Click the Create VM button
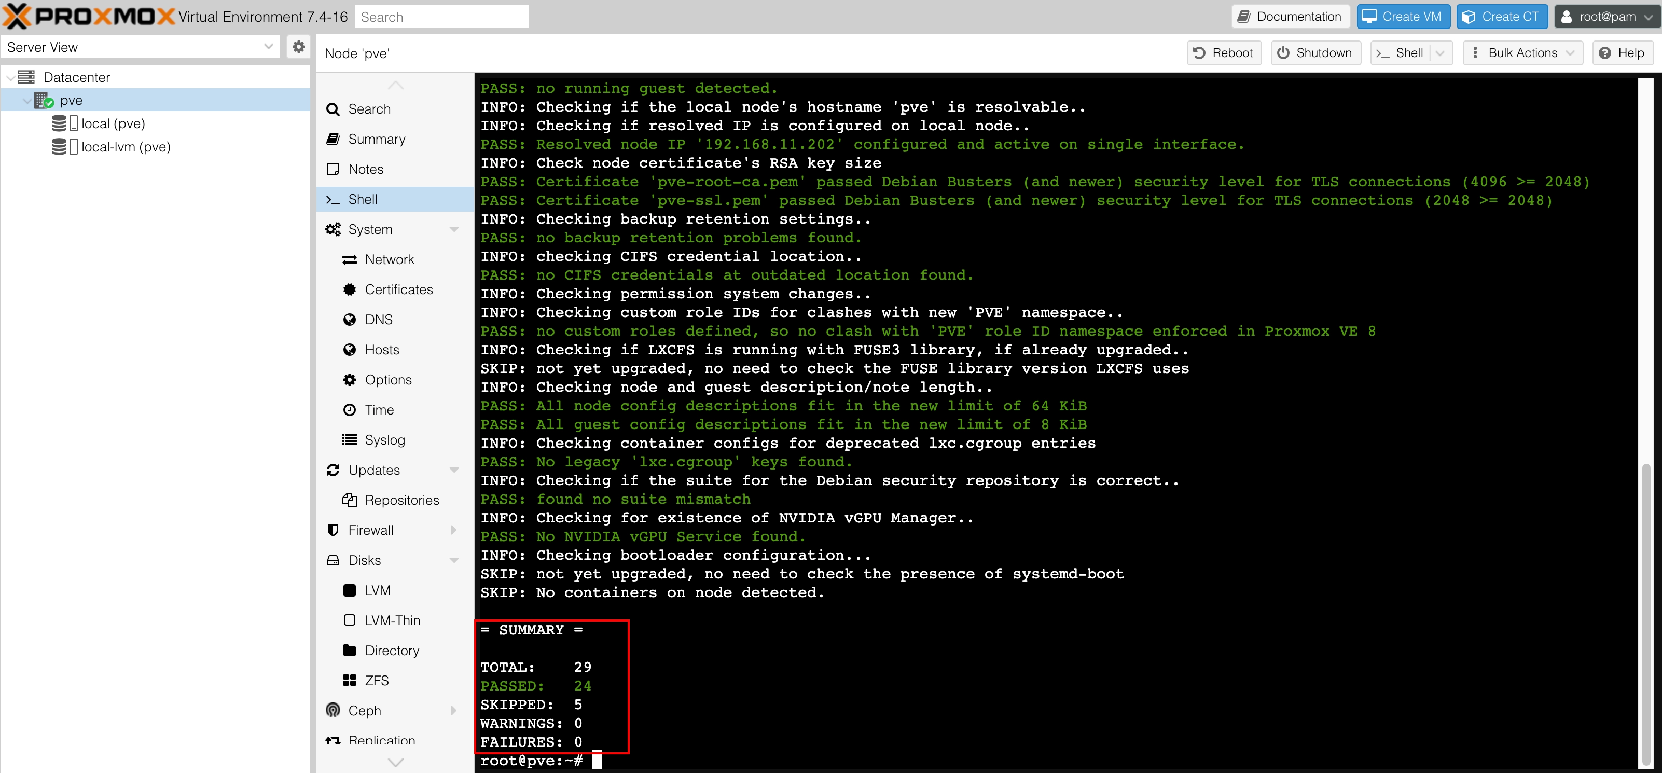The width and height of the screenshot is (1662, 773). [1401, 17]
